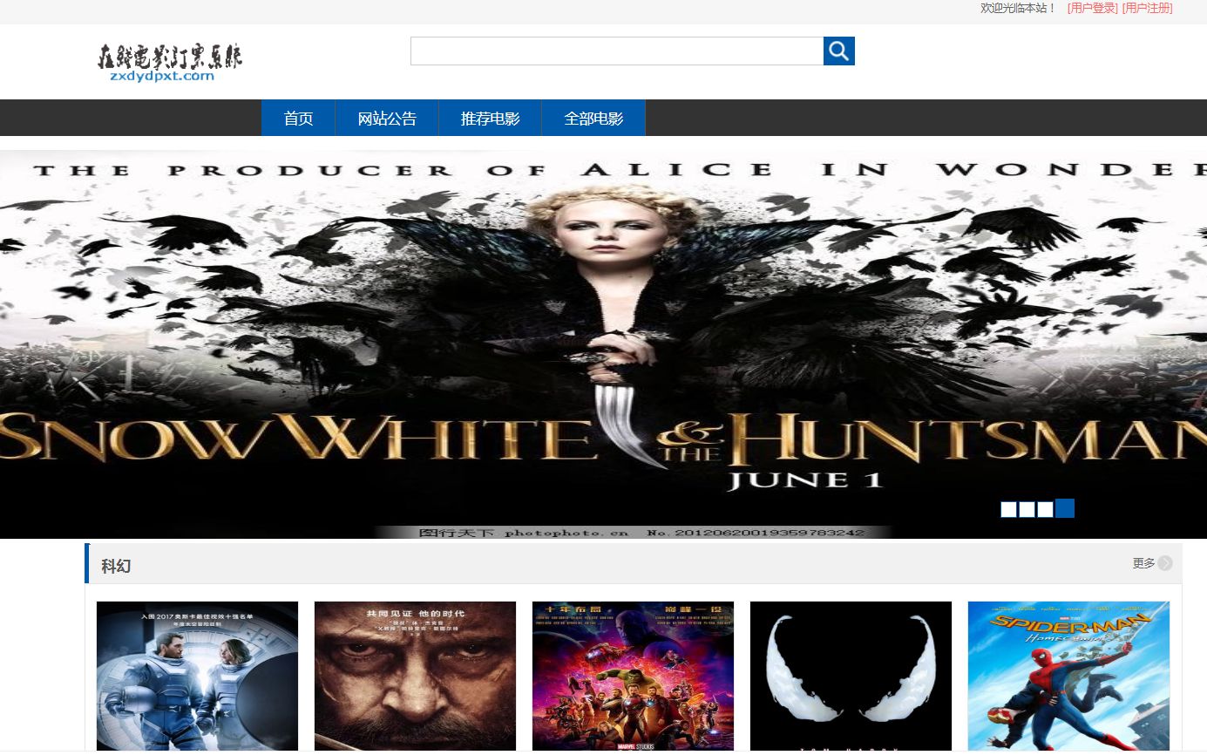
Task: Click the [用户注册] link
Action: [x=1147, y=8]
